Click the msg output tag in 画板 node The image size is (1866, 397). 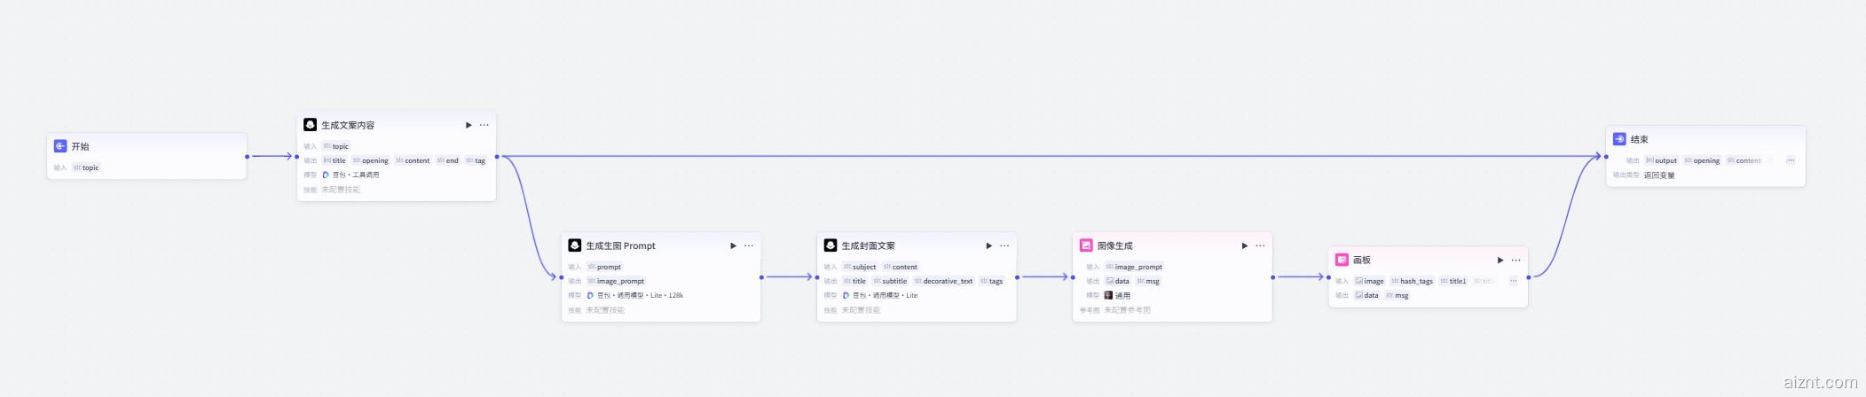click(1398, 295)
